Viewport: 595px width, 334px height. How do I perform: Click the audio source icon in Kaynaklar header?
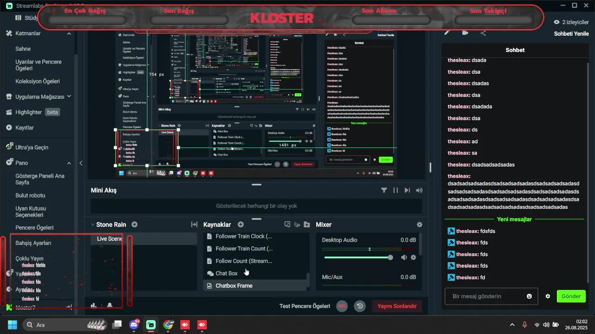[x=297, y=225]
